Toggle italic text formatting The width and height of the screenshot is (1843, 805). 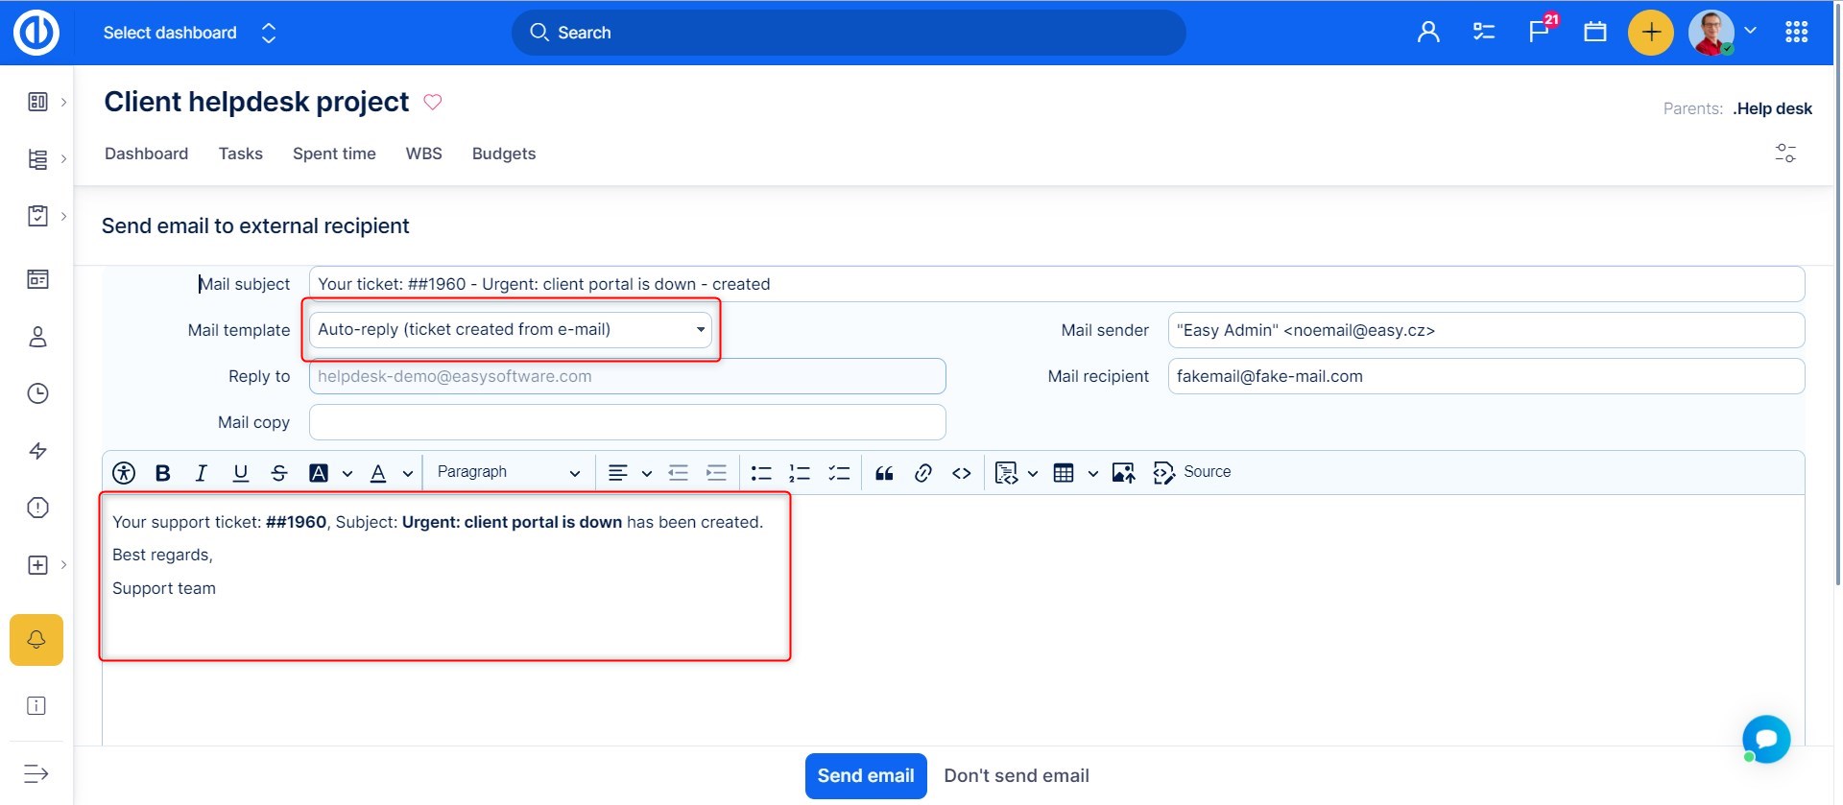point(201,473)
